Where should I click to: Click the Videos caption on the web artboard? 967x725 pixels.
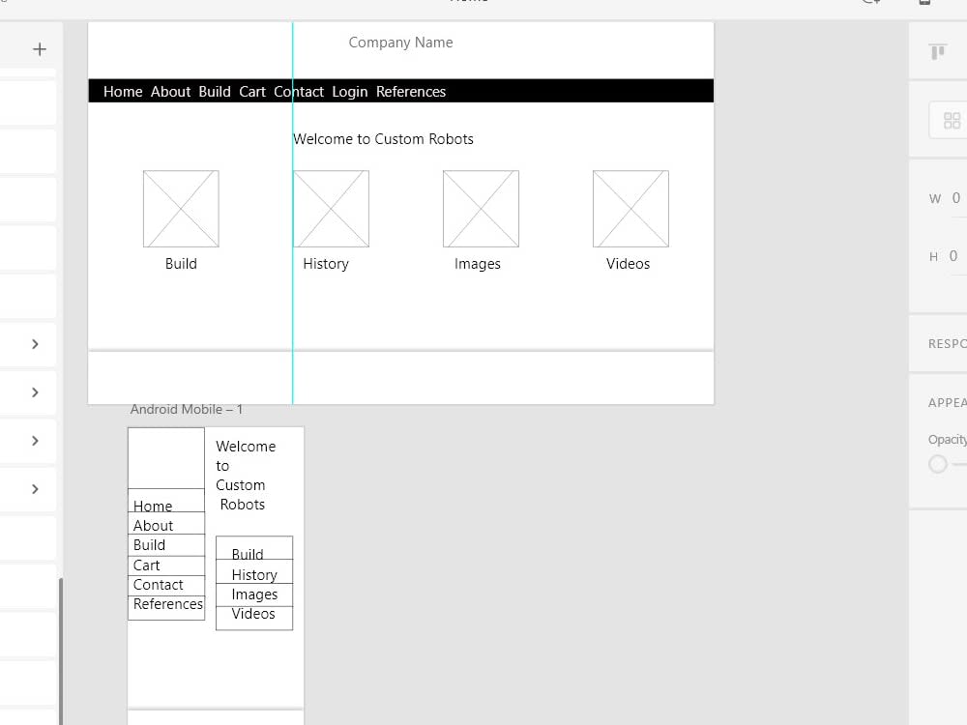tap(628, 264)
